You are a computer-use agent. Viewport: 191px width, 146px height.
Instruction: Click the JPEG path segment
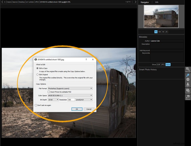click(x=37, y=2)
